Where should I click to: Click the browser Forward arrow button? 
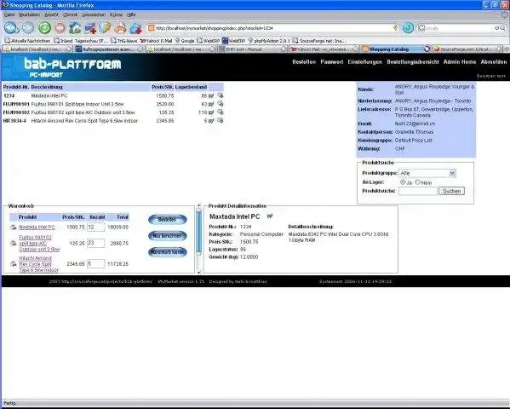tap(28, 27)
